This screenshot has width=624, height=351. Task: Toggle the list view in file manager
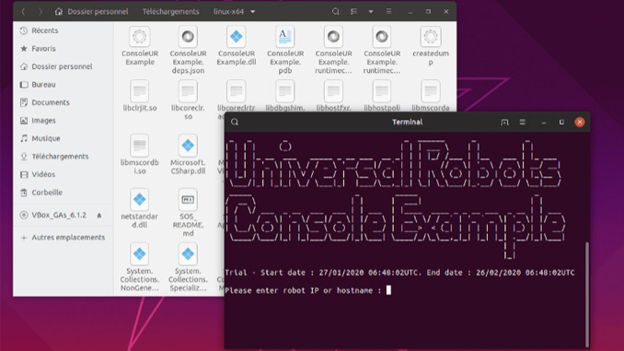click(x=353, y=12)
